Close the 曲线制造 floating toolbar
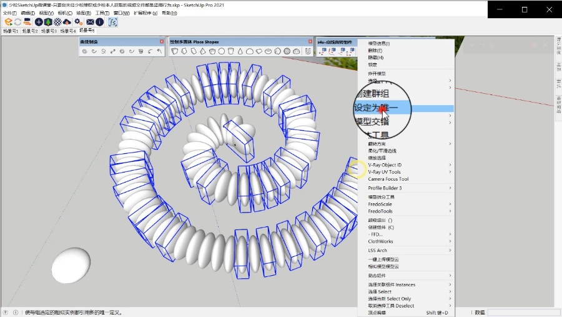Screen dimensions: 562x317 pos(162,42)
